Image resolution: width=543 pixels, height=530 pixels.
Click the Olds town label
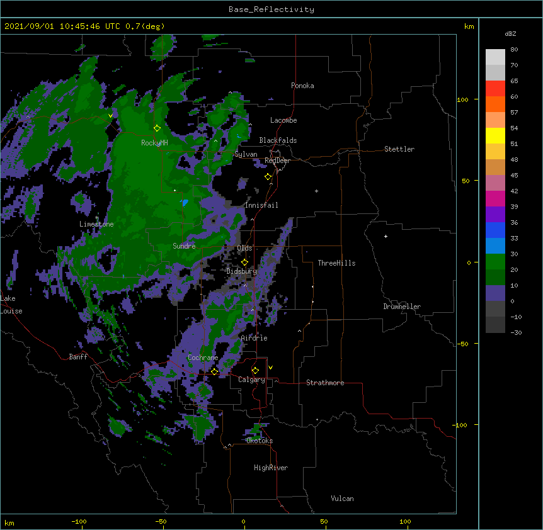point(244,248)
